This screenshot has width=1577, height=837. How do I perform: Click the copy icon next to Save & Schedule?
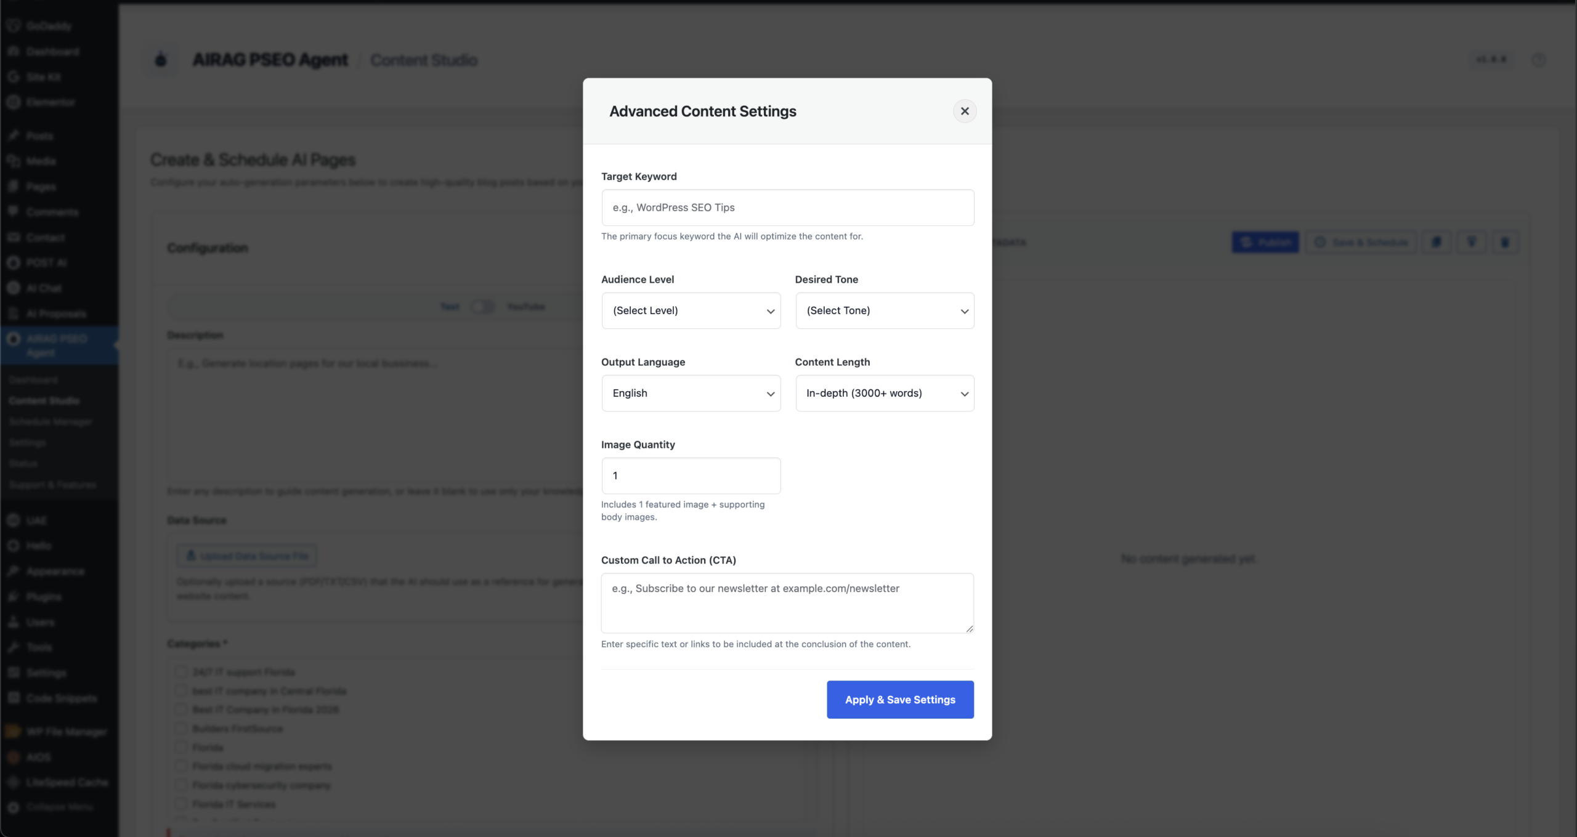tap(1437, 242)
